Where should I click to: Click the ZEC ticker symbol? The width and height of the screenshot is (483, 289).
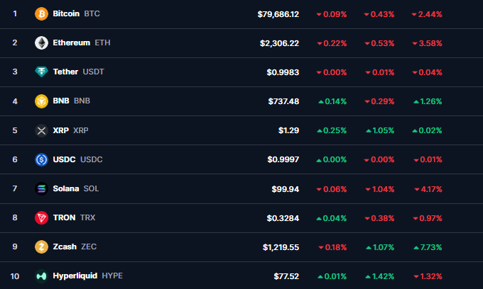pyautogui.click(x=89, y=246)
